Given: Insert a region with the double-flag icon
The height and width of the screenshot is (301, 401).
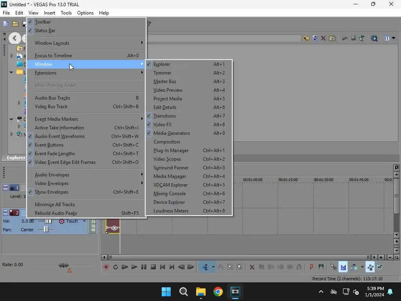Looking at the screenshot, I should [321, 267].
